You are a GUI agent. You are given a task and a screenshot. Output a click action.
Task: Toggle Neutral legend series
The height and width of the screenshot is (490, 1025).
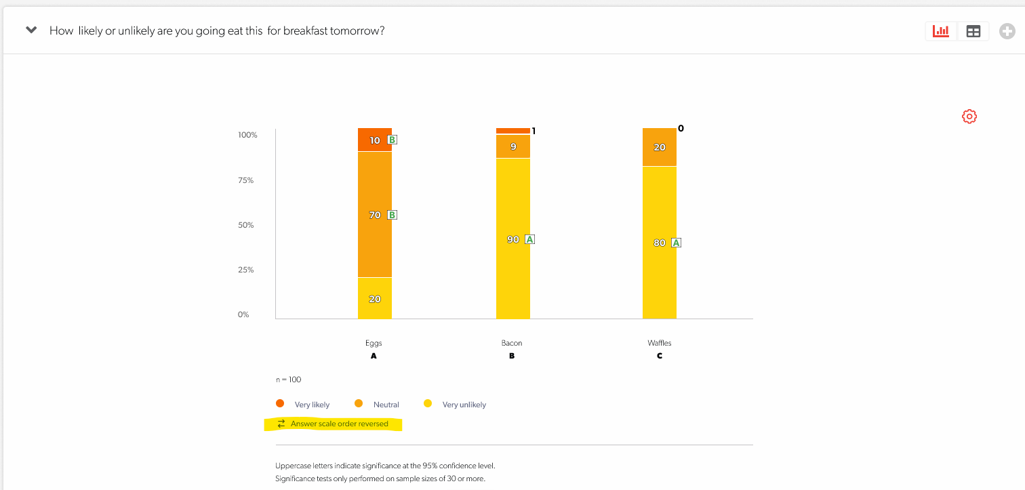(x=359, y=404)
